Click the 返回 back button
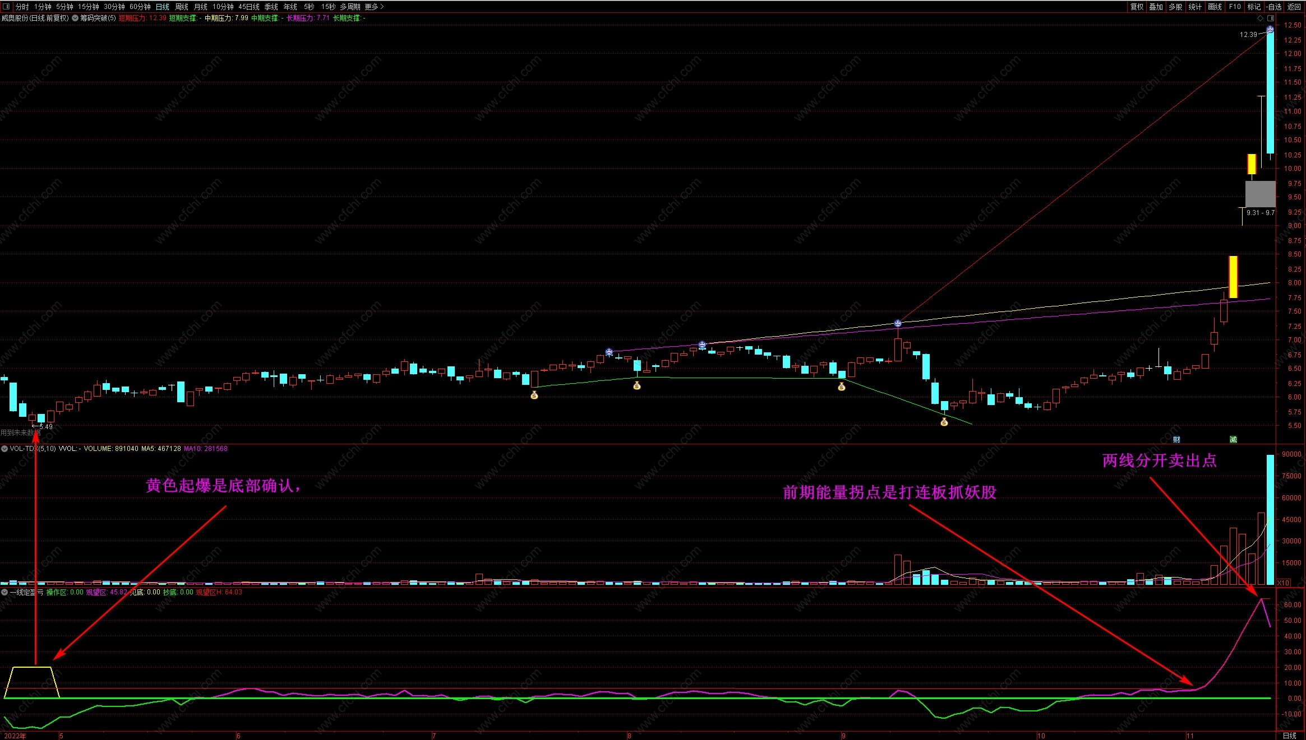Viewport: 1306px width, 740px height. (1294, 7)
